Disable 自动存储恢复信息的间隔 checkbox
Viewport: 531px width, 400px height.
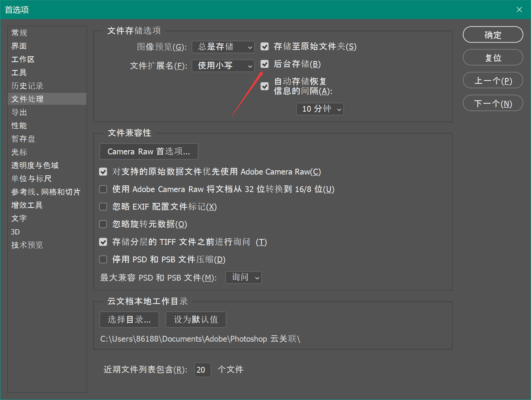click(x=264, y=86)
